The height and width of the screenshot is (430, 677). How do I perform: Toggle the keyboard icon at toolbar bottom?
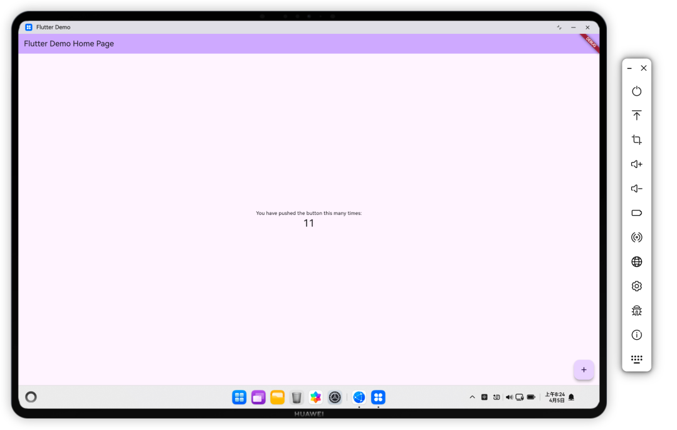click(x=636, y=359)
